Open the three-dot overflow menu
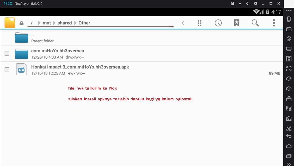The width and height of the screenshot is (294, 166). tap(274, 23)
